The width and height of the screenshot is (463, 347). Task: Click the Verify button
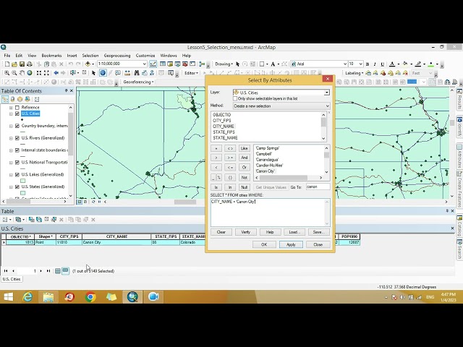point(245,232)
